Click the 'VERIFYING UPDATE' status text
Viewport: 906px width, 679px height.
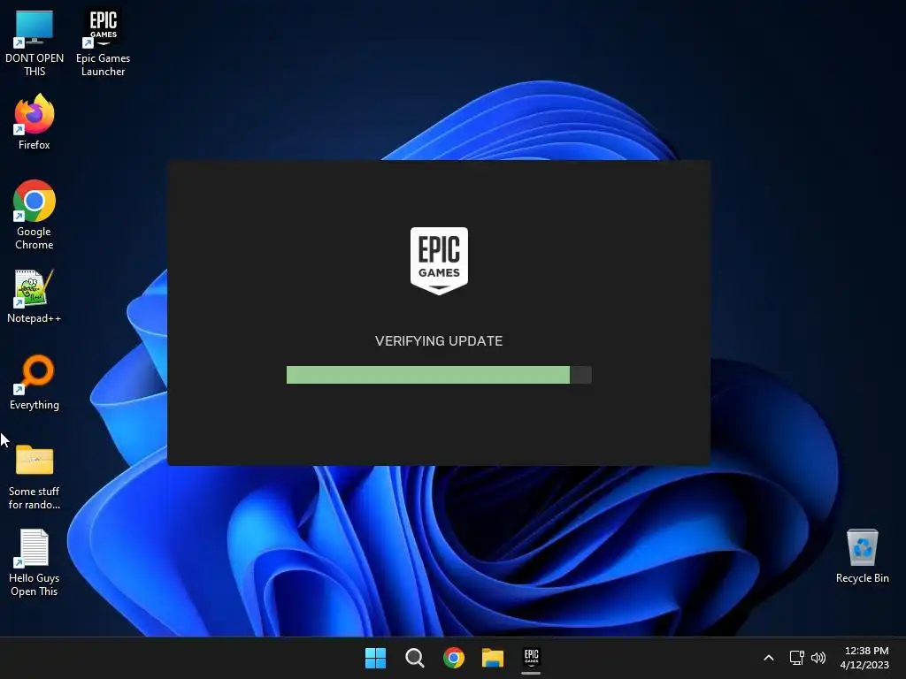[x=439, y=341]
